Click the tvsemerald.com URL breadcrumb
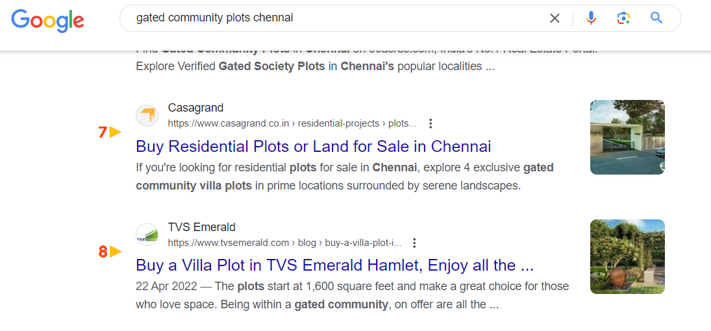The height and width of the screenshot is (331, 711). point(284,243)
